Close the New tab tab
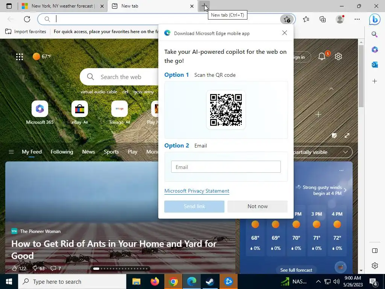 [x=192, y=6]
